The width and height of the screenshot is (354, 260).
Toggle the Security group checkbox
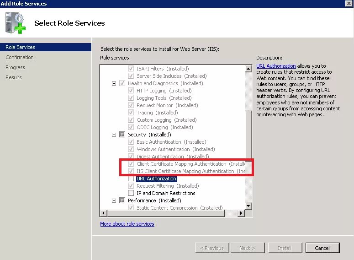[122, 135]
